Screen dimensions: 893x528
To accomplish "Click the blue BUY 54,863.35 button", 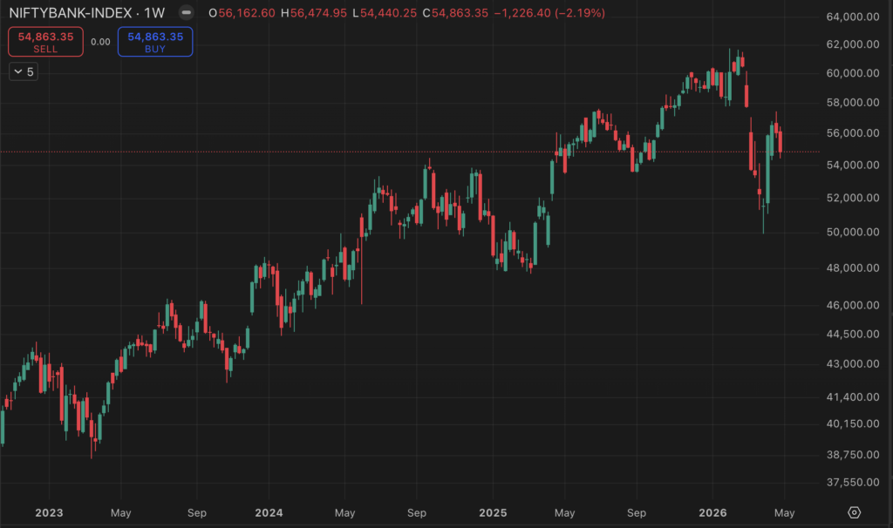I will click(155, 42).
